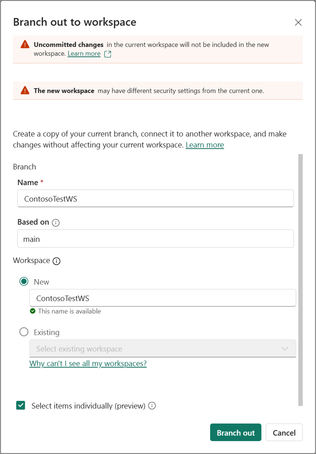Open the Based on info icon
The image size is (316, 454).
click(56, 222)
